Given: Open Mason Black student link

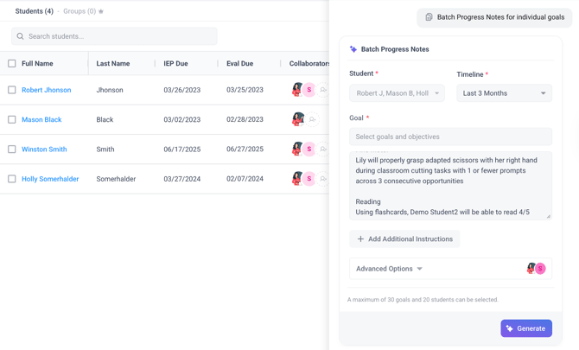Looking at the screenshot, I should (x=41, y=119).
